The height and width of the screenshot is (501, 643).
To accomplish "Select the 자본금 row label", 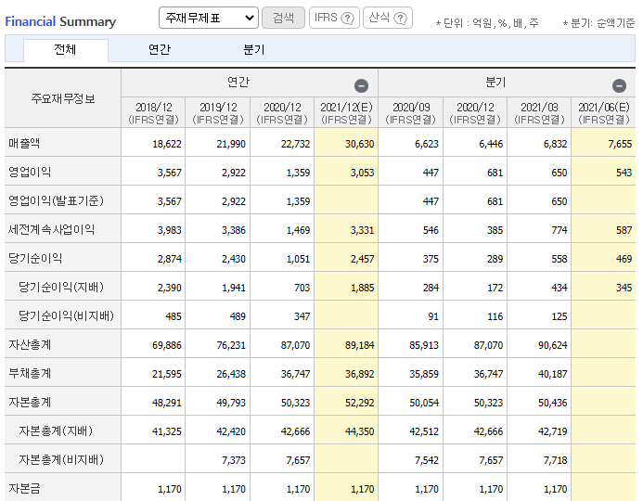I will pos(25,488).
